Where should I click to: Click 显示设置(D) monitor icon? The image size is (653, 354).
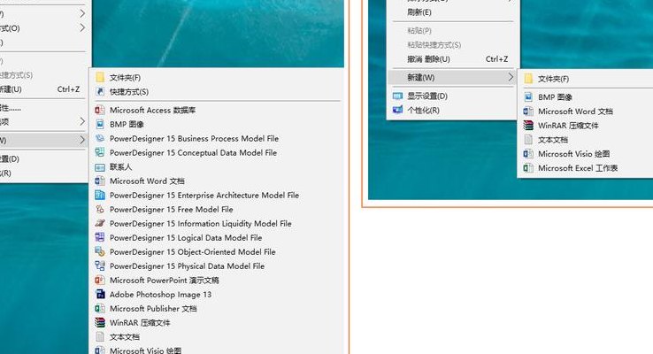click(397, 96)
